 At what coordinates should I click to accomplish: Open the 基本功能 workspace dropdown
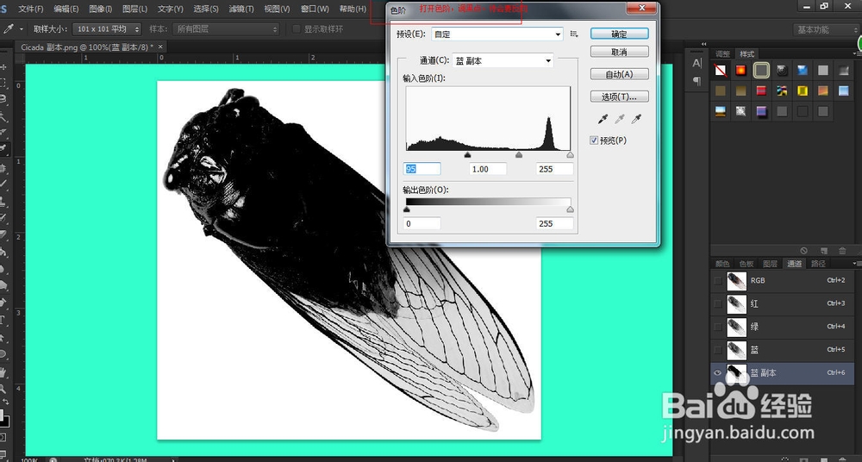[826, 29]
